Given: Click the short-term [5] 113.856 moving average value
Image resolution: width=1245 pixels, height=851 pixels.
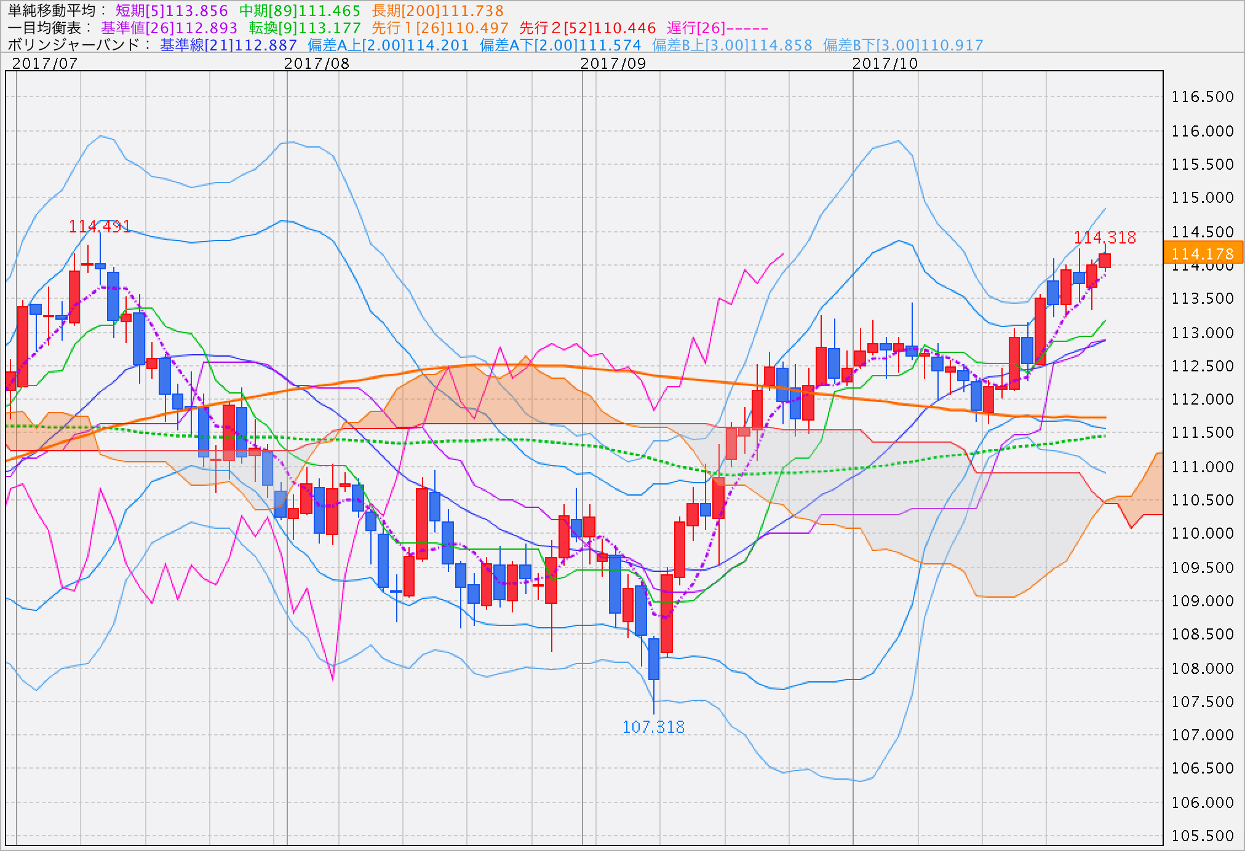Looking at the screenshot, I should coord(172,11).
